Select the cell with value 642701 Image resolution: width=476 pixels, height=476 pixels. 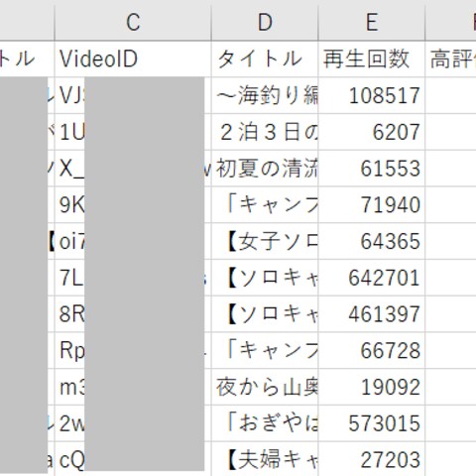click(x=372, y=278)
